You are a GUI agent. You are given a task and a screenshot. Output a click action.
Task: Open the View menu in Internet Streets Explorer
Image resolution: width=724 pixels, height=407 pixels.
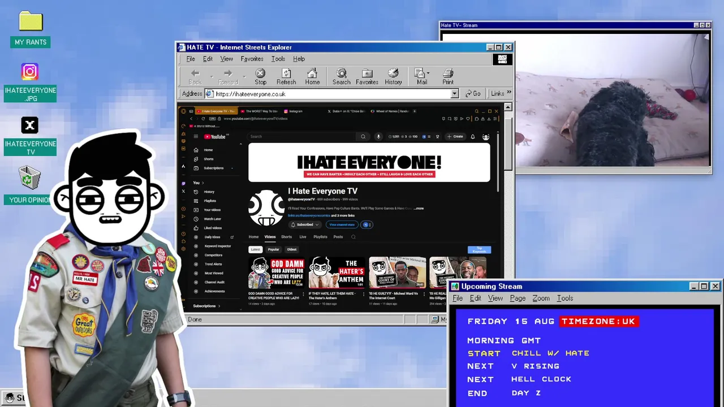[226, 59]
